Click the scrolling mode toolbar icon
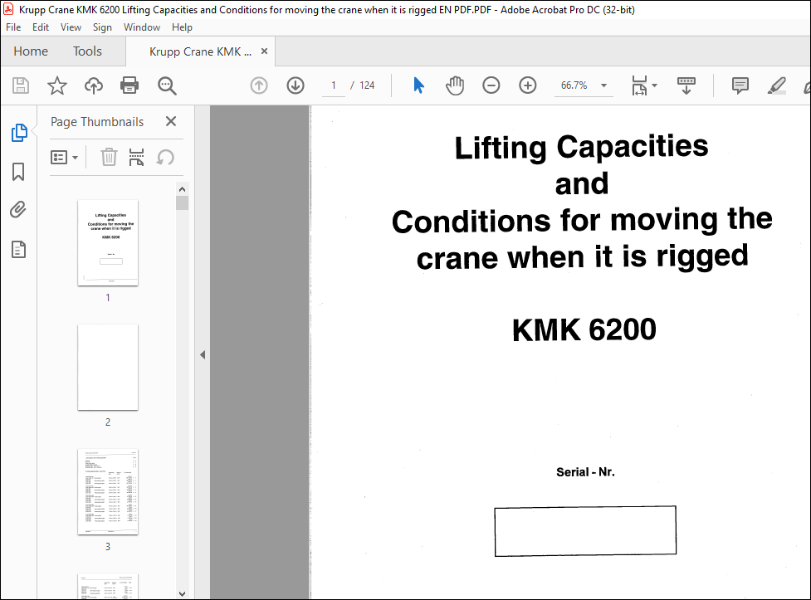811x600 pixels. (x=686, y=85)
